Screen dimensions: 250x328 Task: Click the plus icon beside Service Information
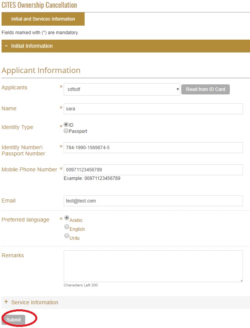pos(6,302)
